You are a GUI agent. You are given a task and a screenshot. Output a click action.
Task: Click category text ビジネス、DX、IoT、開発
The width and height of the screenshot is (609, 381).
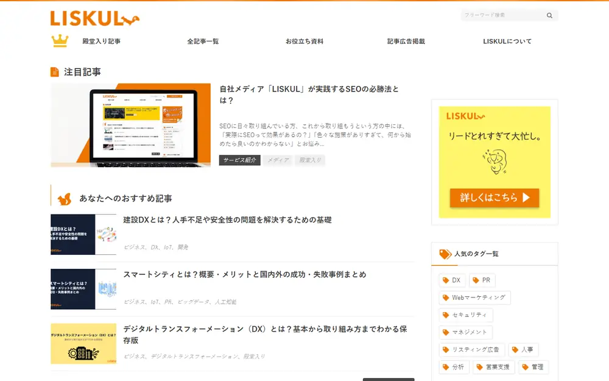(156, 247)
